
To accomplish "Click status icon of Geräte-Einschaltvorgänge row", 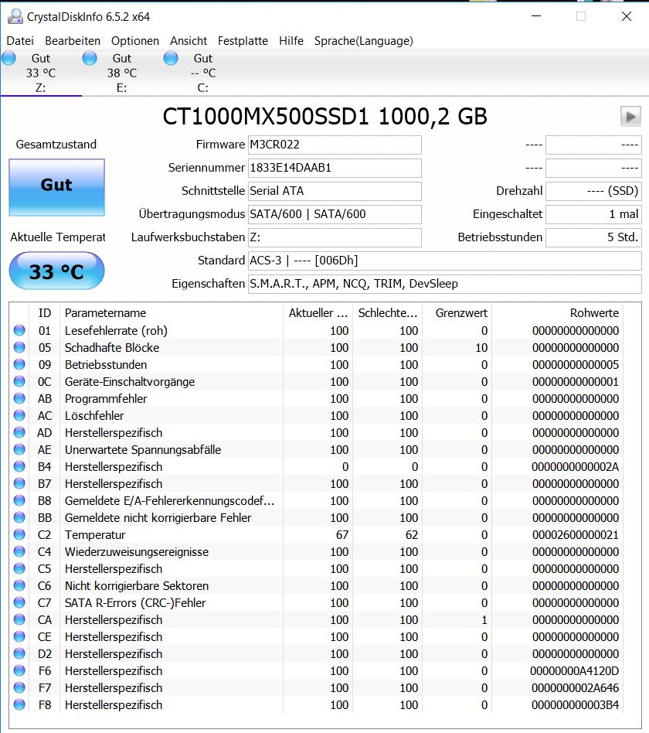I will click(19, 381).
